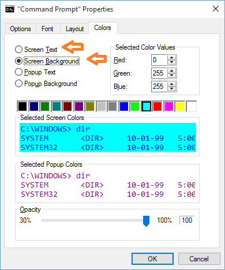Select the Colors tab
The image size is (225, 270).
pos(103,28)
